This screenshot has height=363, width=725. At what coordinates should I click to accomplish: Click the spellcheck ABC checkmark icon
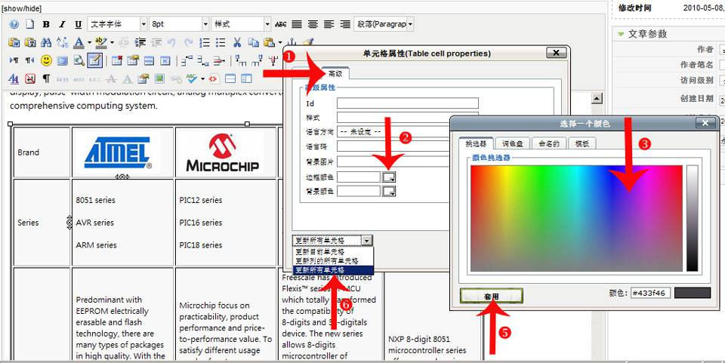[191, 78]
